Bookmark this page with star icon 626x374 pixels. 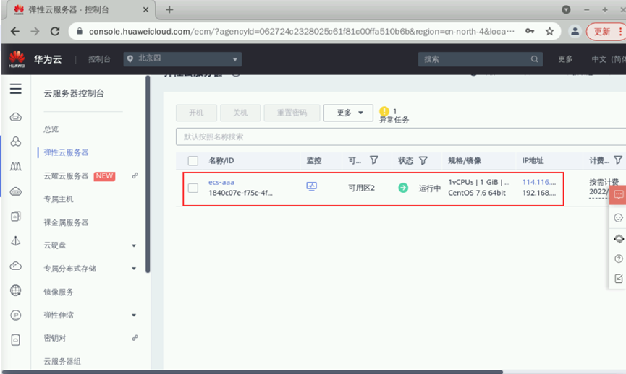tap(550, 32)
